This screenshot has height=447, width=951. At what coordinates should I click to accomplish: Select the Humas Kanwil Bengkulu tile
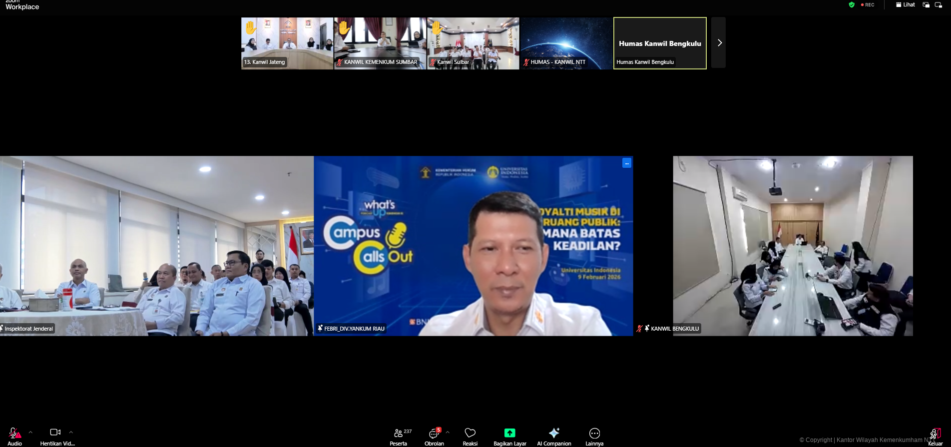click(660, 43)
